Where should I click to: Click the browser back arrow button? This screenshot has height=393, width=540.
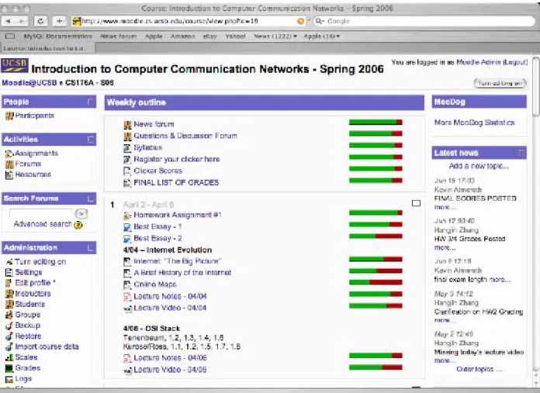pos(9,21)
